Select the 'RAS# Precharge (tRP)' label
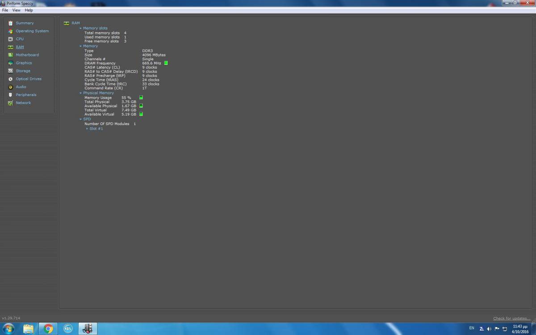This screenshot has width=536, height=335. tap(105, 75)
